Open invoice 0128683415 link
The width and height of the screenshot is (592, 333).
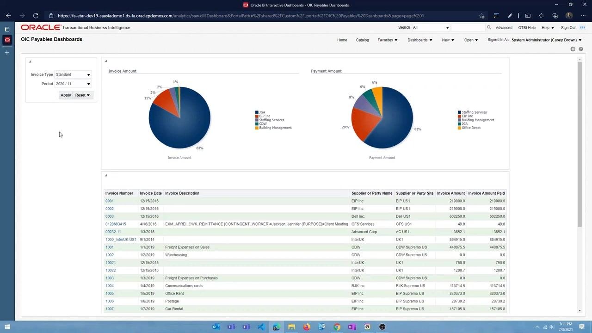(116, 224)
